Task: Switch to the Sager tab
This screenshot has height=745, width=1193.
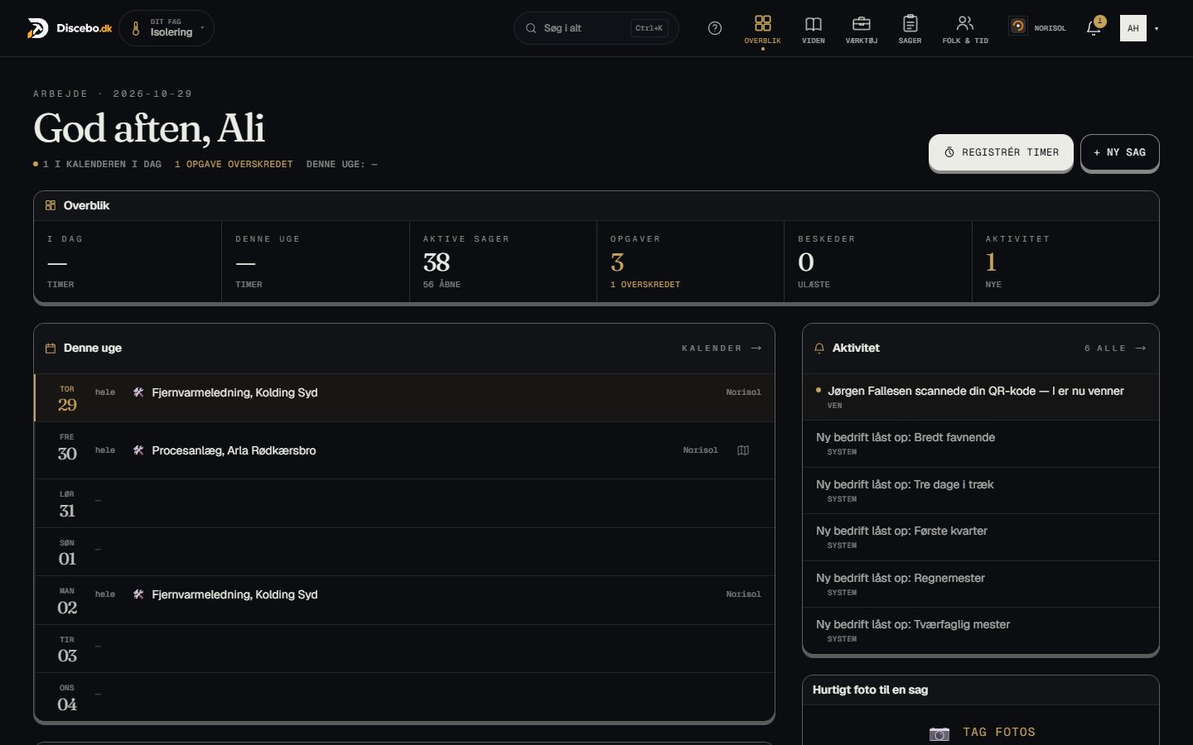Action: coord(910,29)
